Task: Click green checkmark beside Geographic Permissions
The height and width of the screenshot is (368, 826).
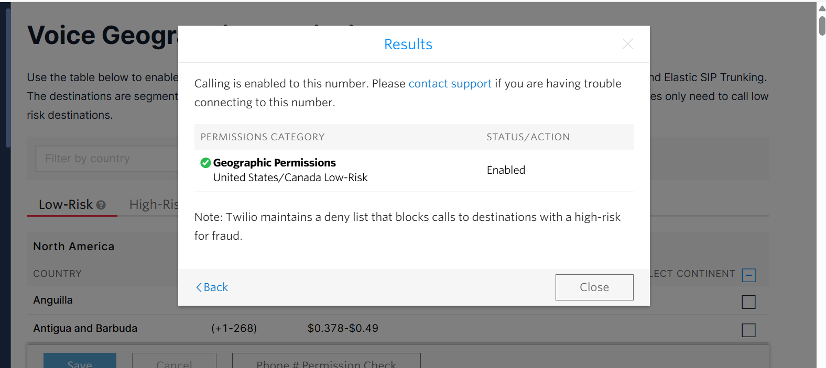Action: 205,163
